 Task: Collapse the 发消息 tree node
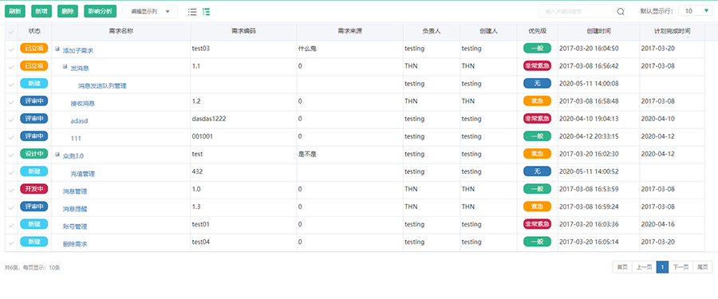[65, 66]
